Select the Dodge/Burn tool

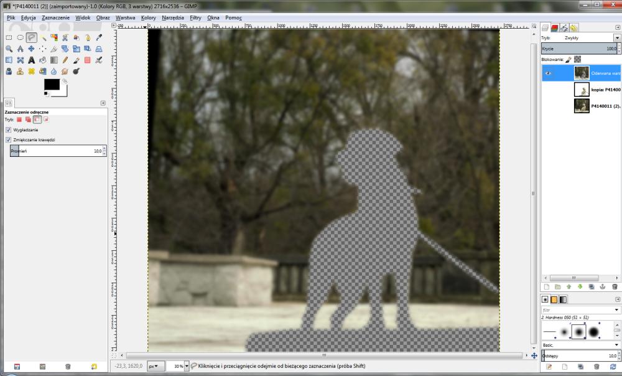pyautogui.click(x=76, y=72)
